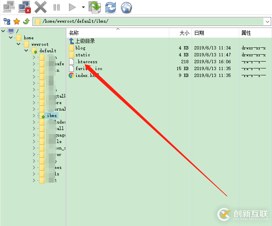The width and height of the screenshot is (272, 226).
Task: Select the ibms folder in tree
Action: 52,115
